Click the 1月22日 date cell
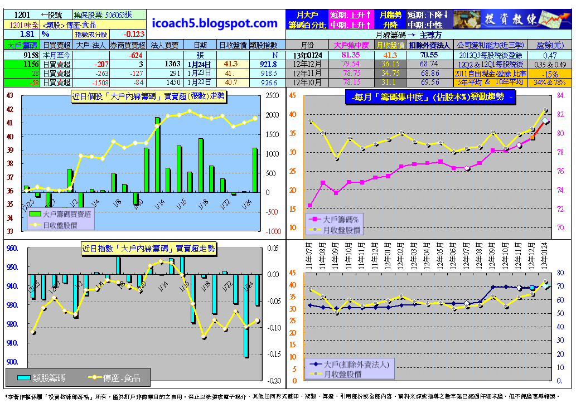The width and height of the screenshot is (576, 403). [200, 82]
